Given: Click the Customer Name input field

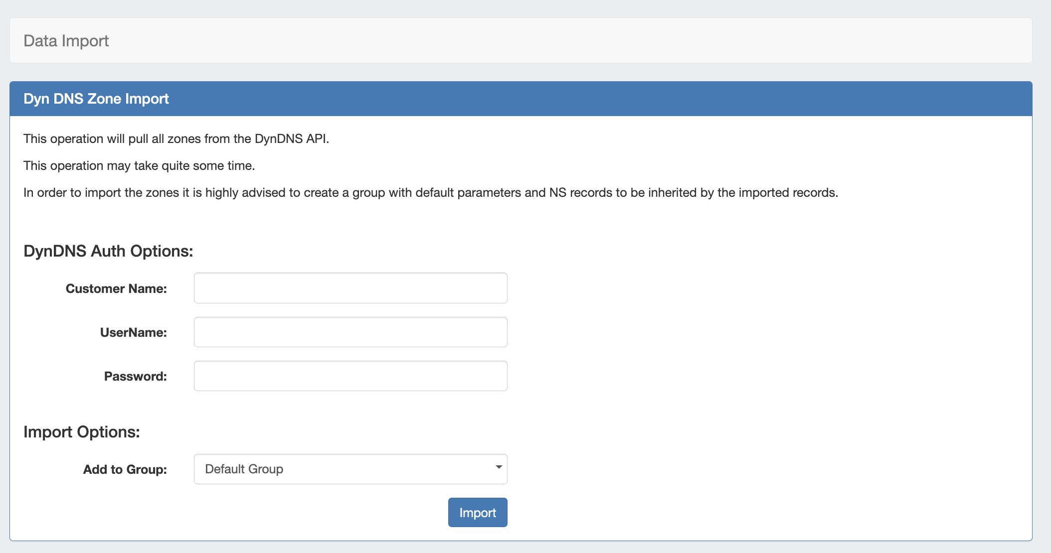Looking at the screenshot, I should [x=350, y=288].
